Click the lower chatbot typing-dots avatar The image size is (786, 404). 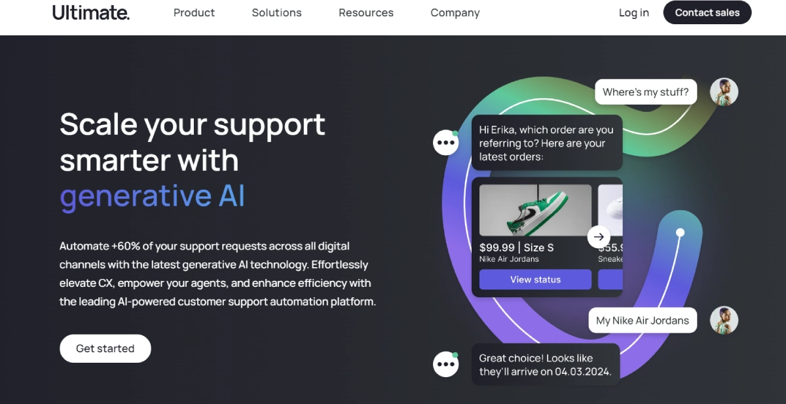(x=446, y=364)
